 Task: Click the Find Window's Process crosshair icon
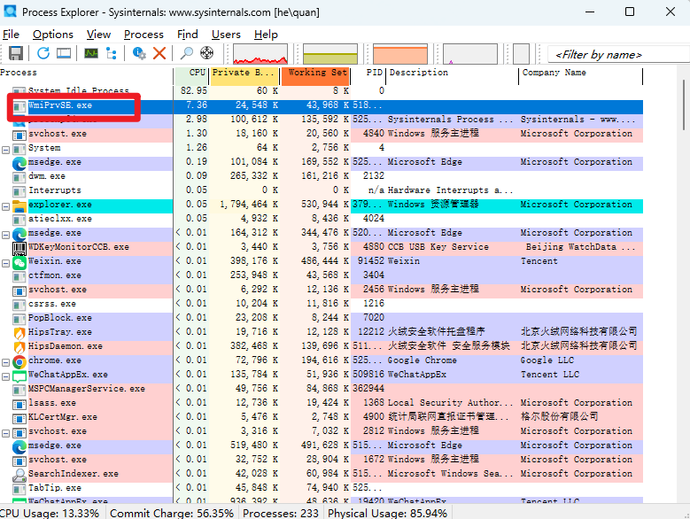pyautogui.click(x=207, y=53)
